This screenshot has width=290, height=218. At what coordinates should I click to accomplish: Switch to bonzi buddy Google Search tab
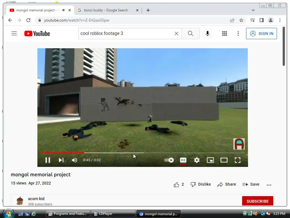tap(106, 10)
